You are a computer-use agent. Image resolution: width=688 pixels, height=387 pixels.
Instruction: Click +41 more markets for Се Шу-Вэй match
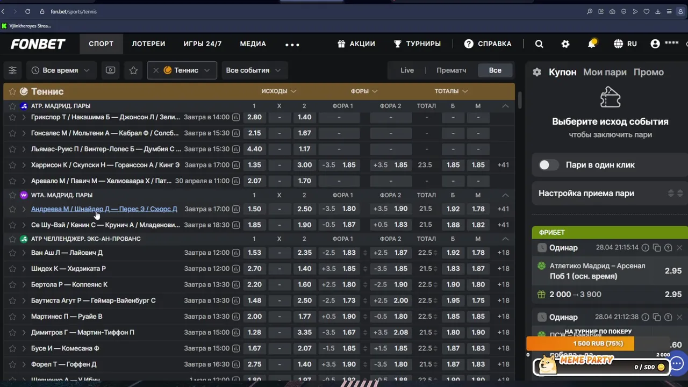pos(503,225)
